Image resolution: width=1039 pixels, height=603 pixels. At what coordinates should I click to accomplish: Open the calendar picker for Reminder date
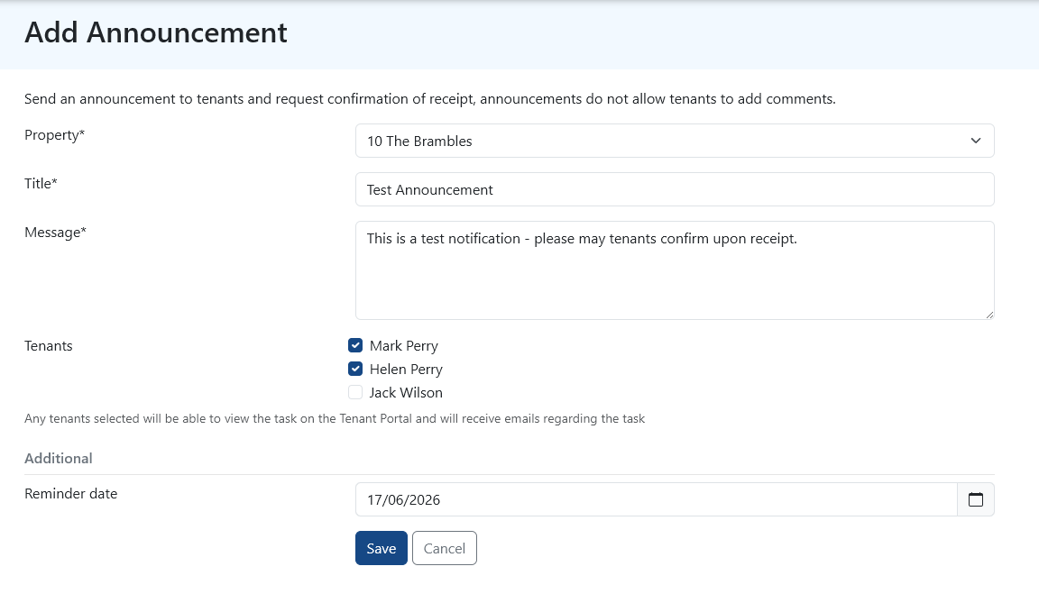click(x=975, y=499)
